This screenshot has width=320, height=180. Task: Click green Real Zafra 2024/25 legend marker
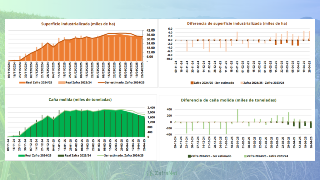(22, 155)
